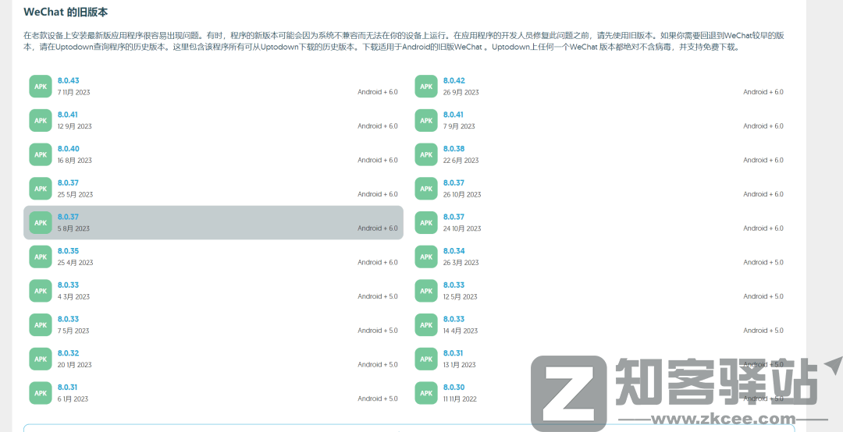Select the APK icon beside version 8.0.32
Viewport: 843px width, 432px height.
pos(40,359)
